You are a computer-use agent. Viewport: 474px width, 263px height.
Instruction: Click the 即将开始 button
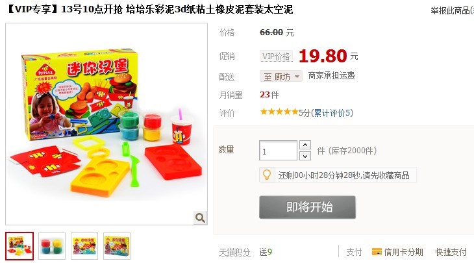(x=307, y=207)
